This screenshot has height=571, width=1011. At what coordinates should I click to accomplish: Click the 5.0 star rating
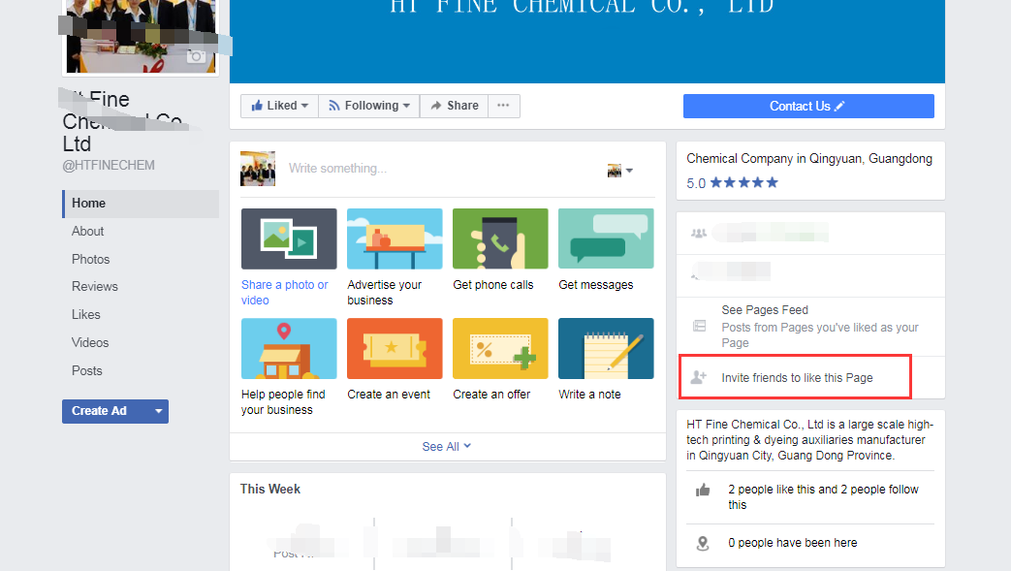[732, 183]
